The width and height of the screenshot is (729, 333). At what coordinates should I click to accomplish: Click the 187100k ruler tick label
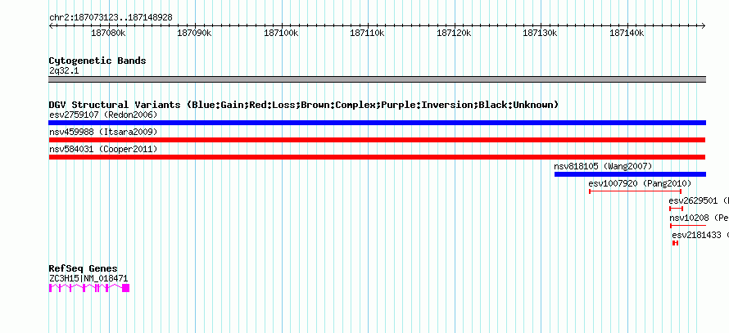(281, 34)
